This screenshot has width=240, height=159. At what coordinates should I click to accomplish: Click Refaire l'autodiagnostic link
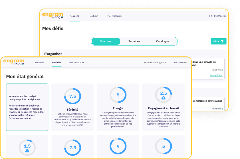(x=155, y=62)
